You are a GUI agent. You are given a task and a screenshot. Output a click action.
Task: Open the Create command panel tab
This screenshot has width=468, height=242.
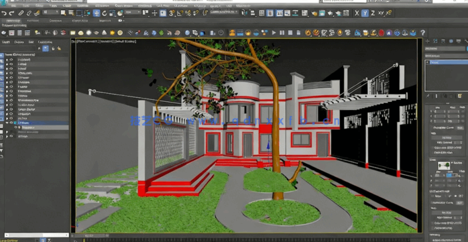[428, 41]
